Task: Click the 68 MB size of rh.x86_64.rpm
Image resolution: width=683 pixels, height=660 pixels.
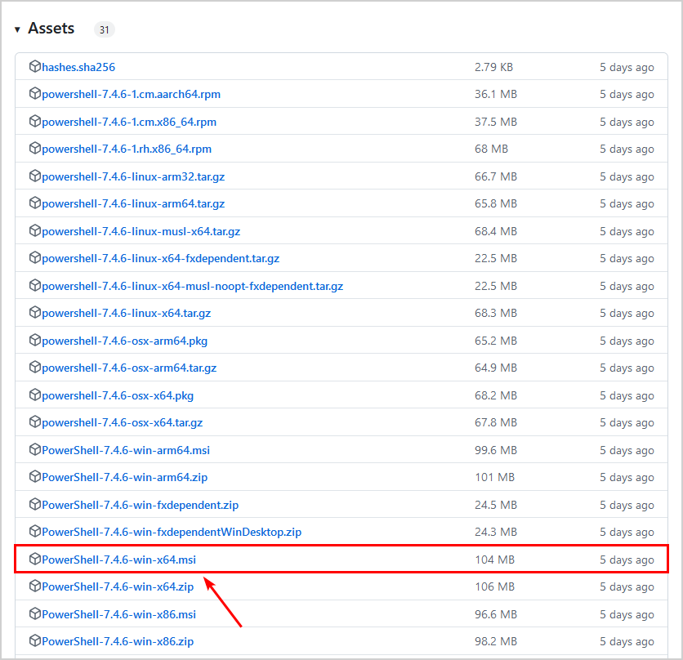Action: (x=491, y=149)
